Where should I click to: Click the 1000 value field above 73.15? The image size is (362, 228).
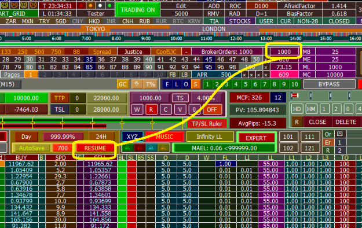click(284, 52)
